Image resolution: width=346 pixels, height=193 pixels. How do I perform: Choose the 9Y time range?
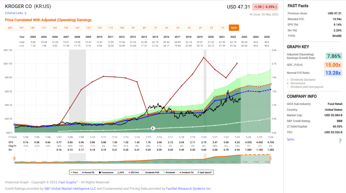click(x=133, y=28)
